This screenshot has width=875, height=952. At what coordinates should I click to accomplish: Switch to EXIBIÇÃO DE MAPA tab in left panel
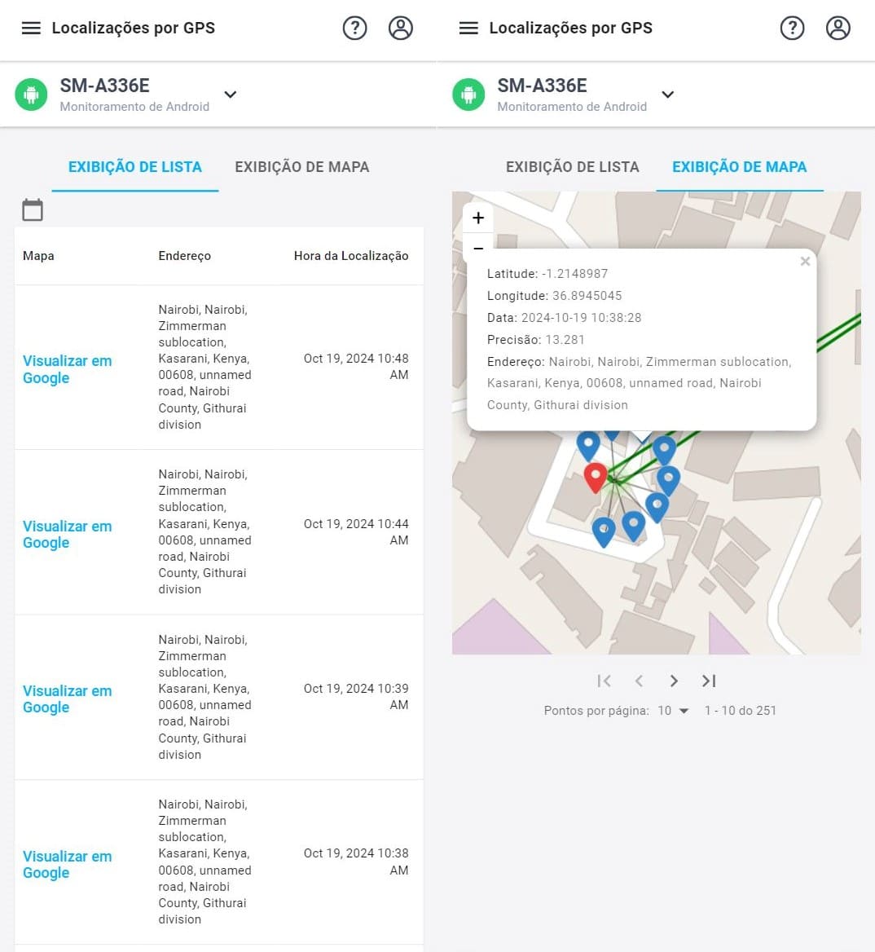point(302,167)
